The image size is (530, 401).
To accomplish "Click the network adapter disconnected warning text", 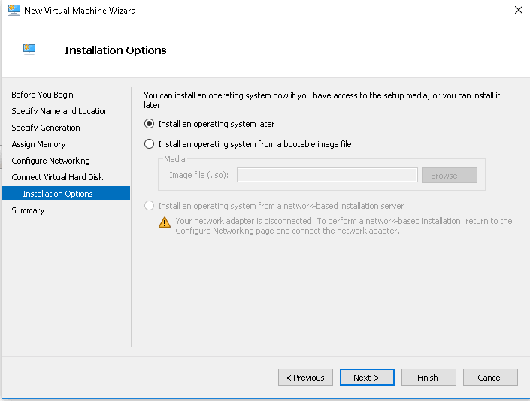I will (344, 225).
